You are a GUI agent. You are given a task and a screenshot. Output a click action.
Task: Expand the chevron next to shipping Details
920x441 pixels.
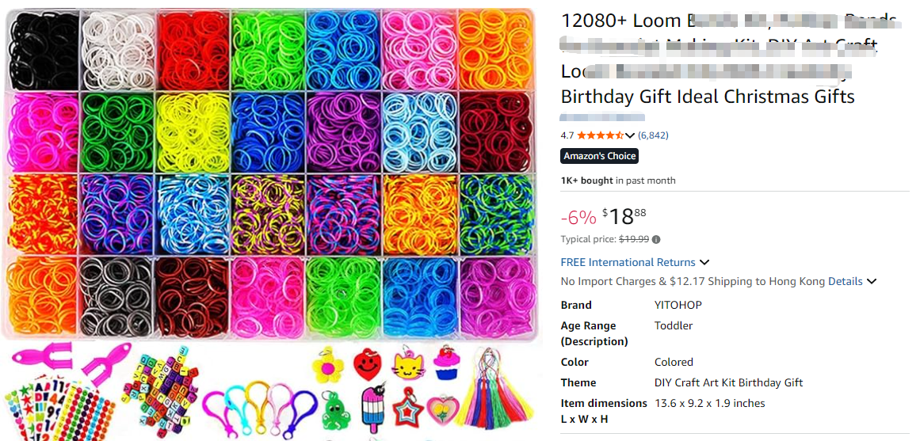pos(872,282)
